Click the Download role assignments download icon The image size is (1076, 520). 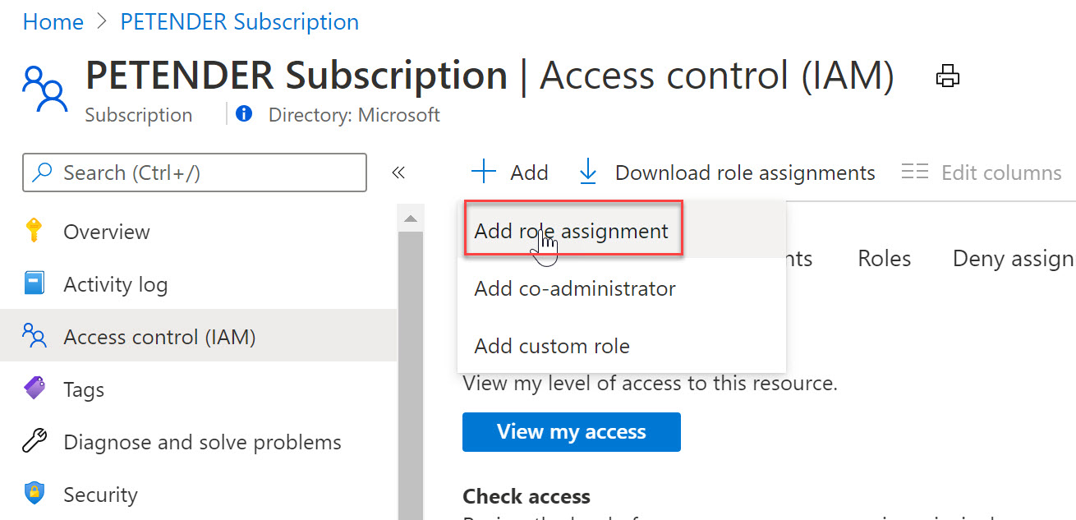(x=588, y=172)
